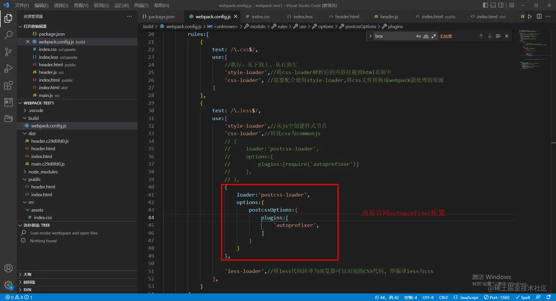Split the editor to the right

pos(539,17)
